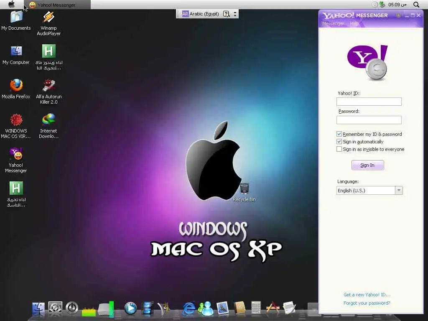Click the Apple logo menu in top bar
Image resolution: width=428 pixels, height=321 pixels.
[11, 4]
